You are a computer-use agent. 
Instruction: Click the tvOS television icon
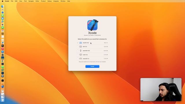(x=81, y=55)
